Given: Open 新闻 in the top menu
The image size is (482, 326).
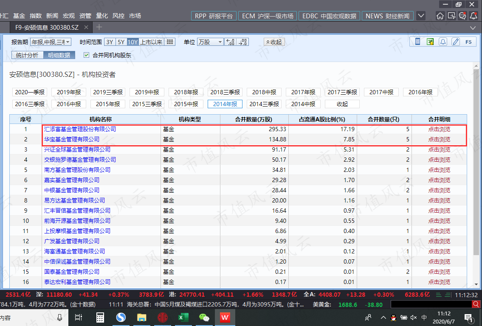Looking at the screenshot, I should point(52,16).
